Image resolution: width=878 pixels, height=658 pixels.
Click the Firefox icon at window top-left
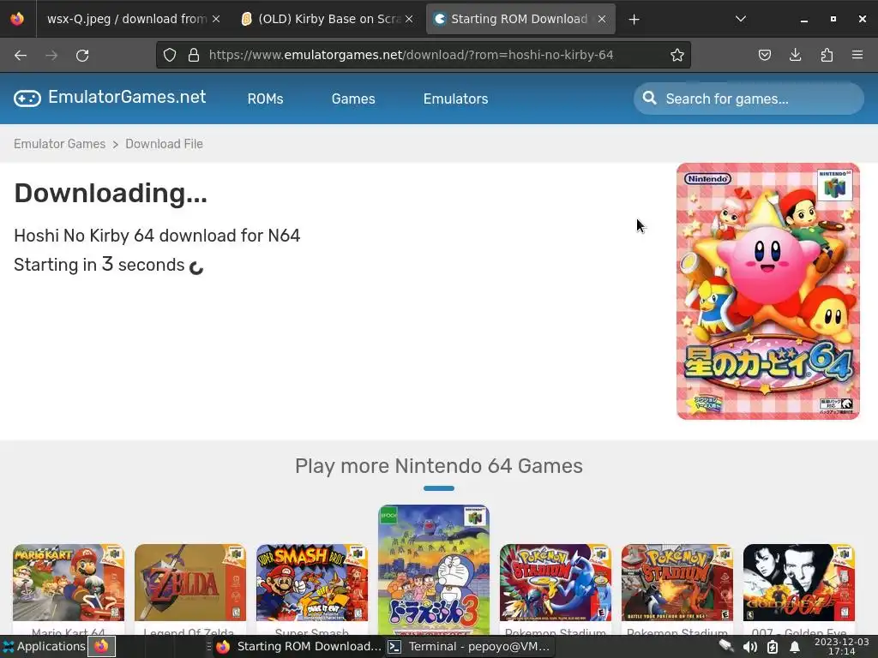[x=17, y=19]
